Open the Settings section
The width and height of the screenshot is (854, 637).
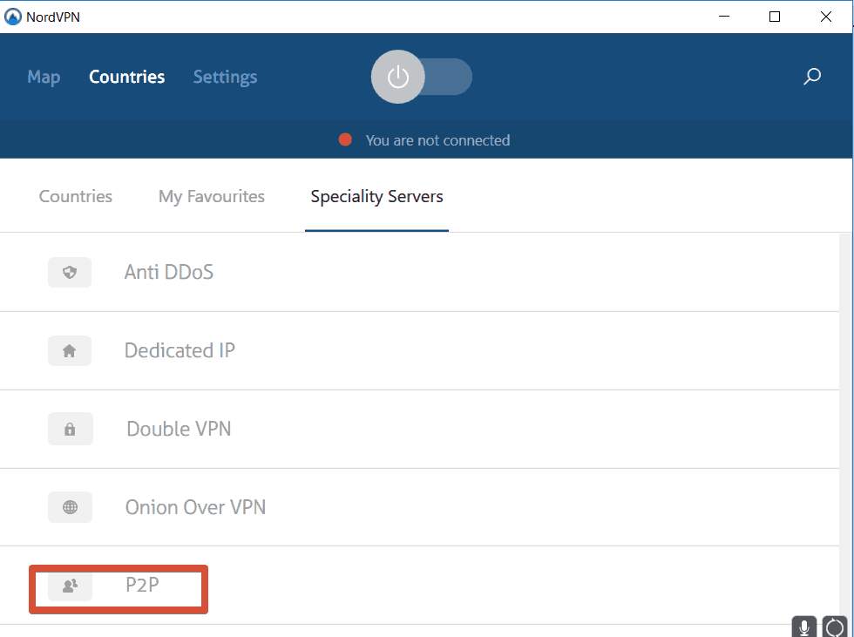(225, 77)
